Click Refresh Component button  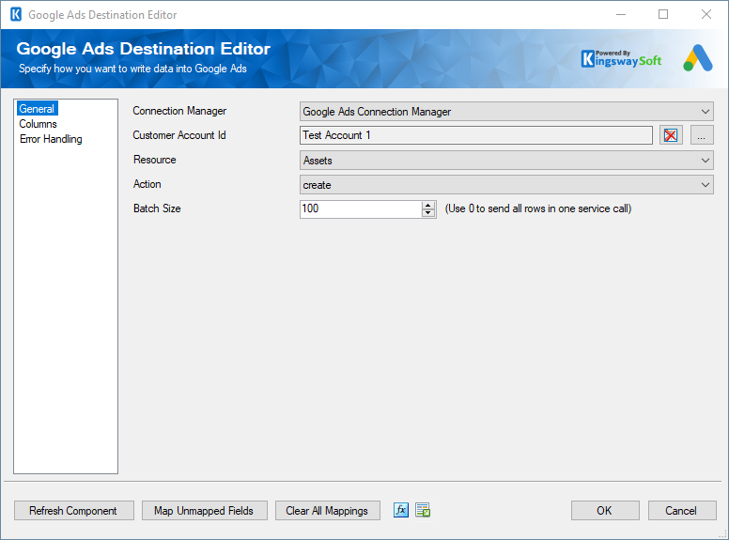73,511
